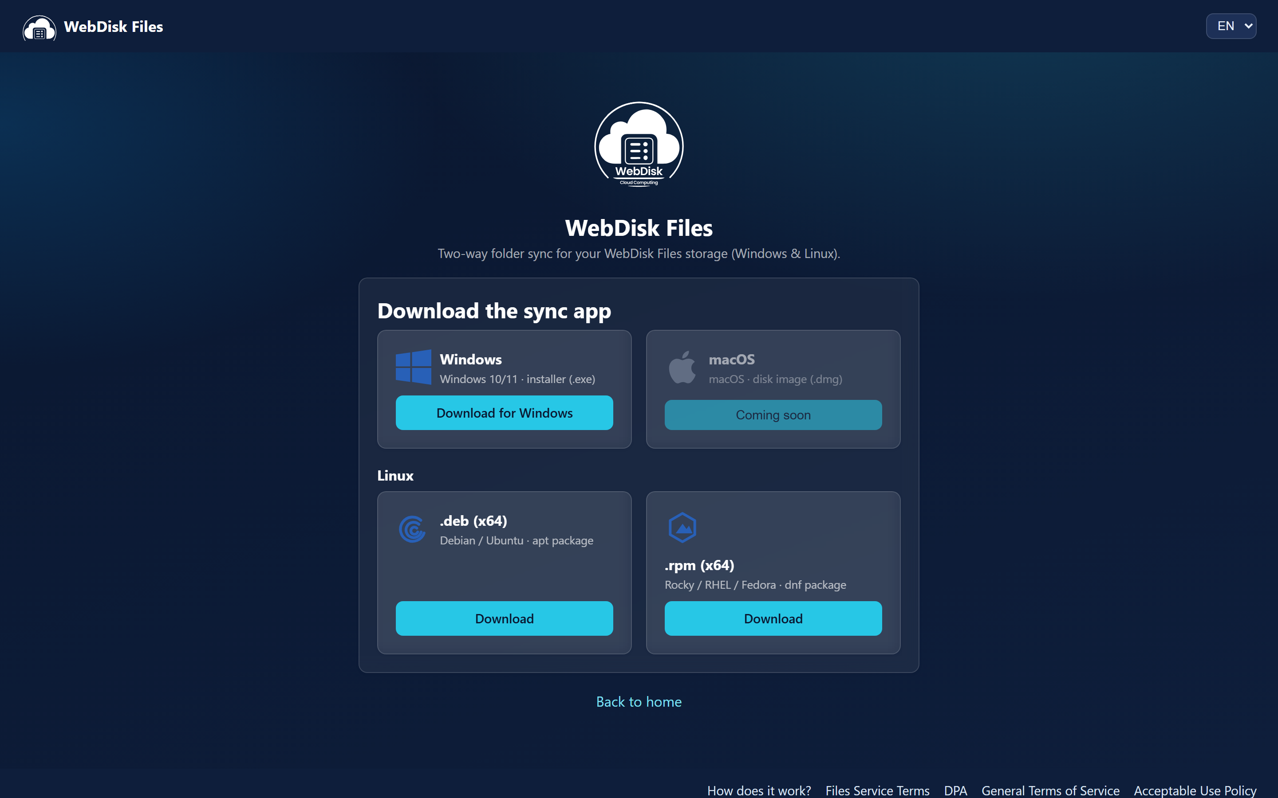Screen dimensions: 1278x798
Task: Click the Apple macOS logo icon
Action: coord(682,367)
